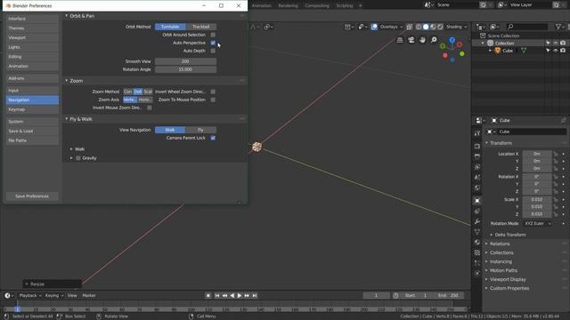Viewport: 570px width, 320px height.
Task: Expand the Relations panel
Action: (487, 244)
